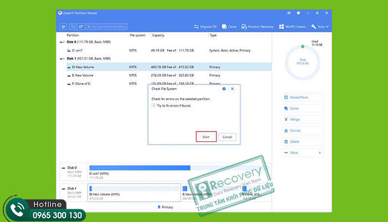
Task: Click Clone in the right side panel
Action: [x=303, y=109]
